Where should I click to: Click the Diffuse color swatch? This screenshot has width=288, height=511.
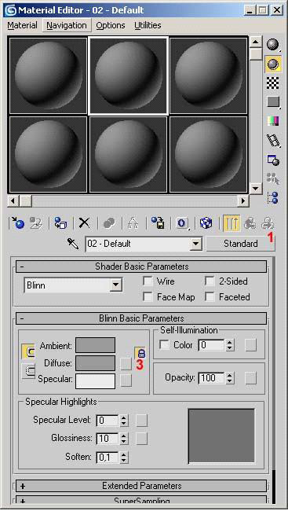[x=96, y=363]
